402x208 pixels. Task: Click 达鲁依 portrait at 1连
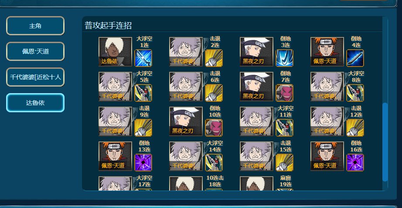coord(116,51)
